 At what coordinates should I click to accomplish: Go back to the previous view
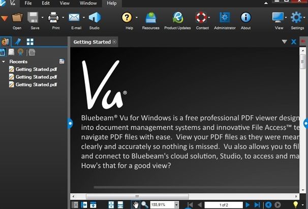(268, 205)
